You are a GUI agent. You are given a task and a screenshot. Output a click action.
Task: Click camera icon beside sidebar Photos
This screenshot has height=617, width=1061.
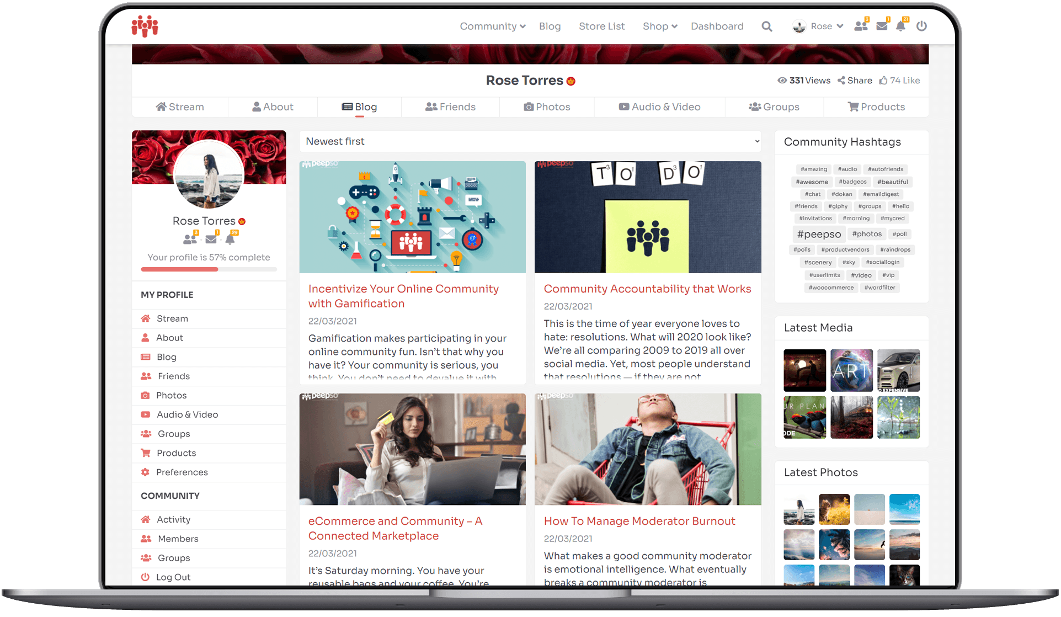coord(145,396)
